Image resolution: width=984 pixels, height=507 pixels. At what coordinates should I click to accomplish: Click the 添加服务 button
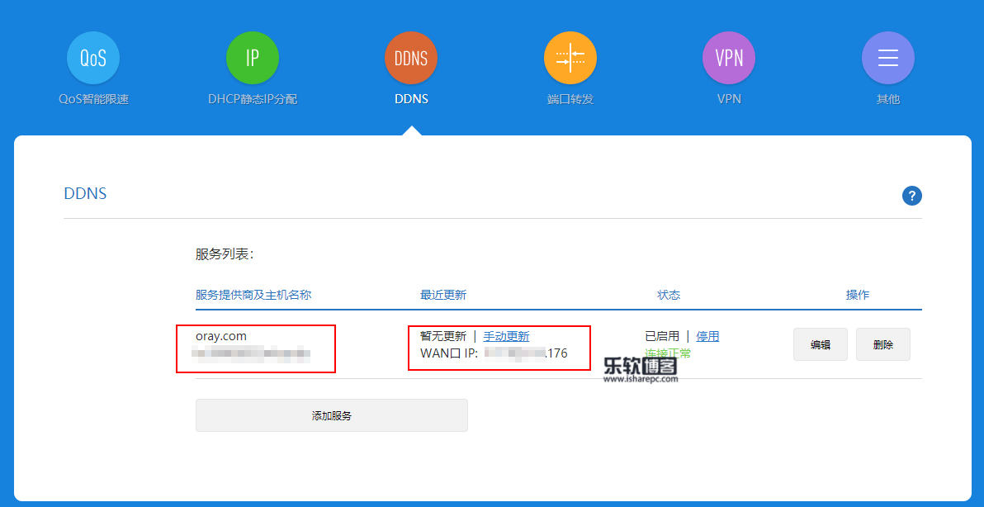click(x=331, y=415)
